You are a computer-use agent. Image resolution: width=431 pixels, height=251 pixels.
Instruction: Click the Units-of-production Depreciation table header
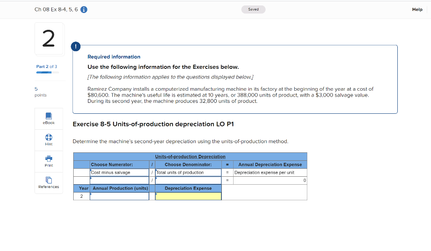190,157
